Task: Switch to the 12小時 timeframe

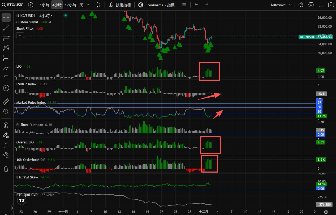Action: point(71,5)
